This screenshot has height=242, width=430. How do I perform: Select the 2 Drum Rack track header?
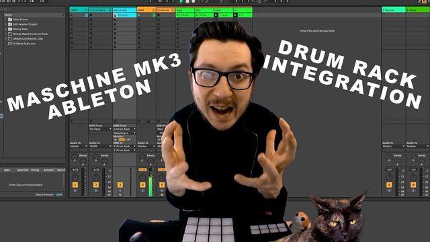tap(100, 10)
